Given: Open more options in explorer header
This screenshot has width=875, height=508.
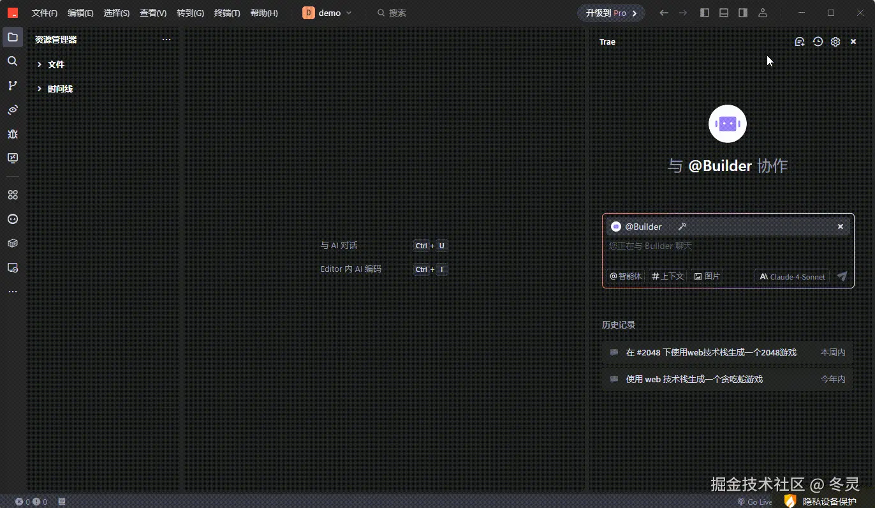Looking at the screenshot, I should point(166,40).
